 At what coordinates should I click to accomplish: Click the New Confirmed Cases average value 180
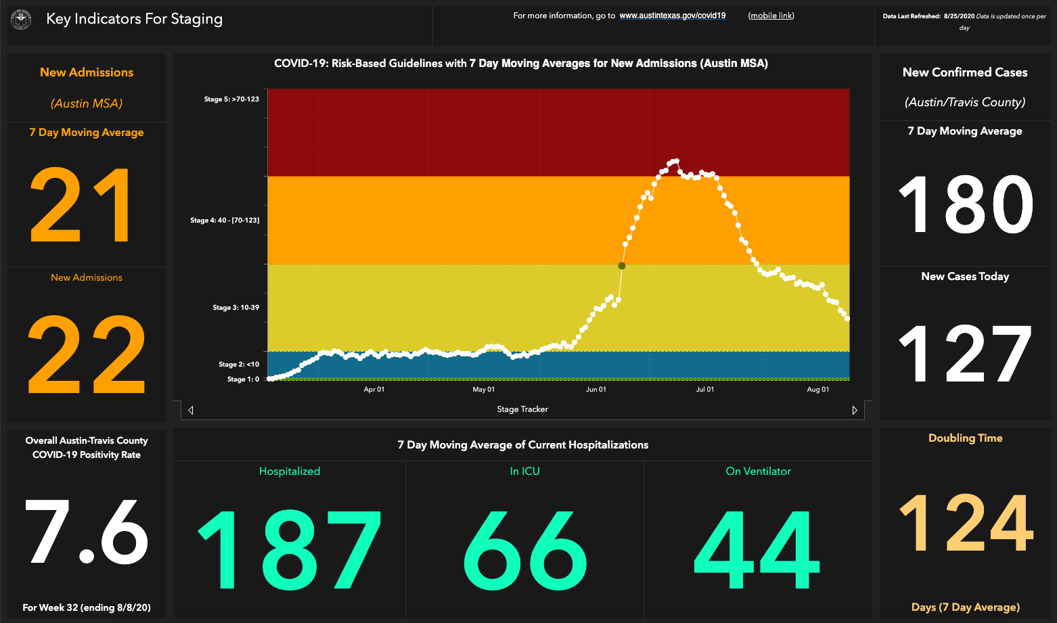click(965, 205)
